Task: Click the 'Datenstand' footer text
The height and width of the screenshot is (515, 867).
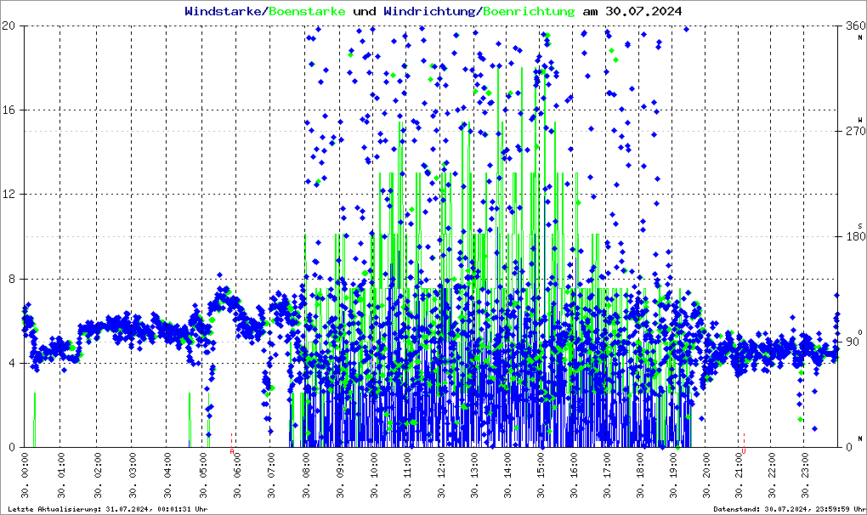Action: 789,509
